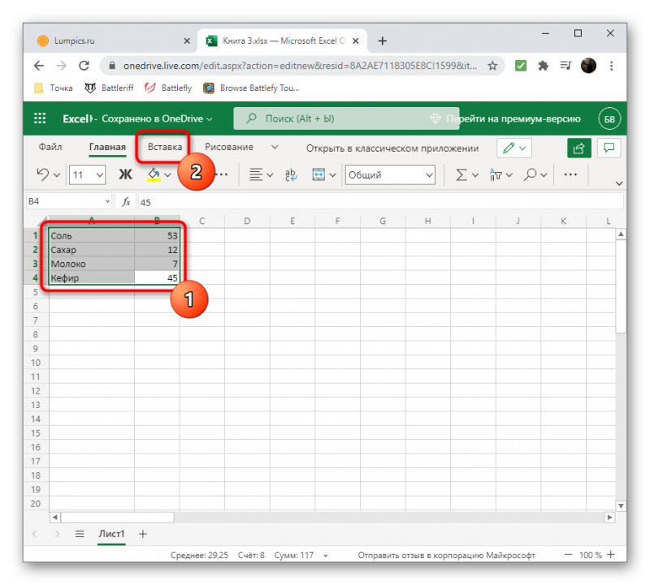Screen dimensions: 650x585
Task: Add a new sheet with plus icon
Action: click(x=143, y=534)
